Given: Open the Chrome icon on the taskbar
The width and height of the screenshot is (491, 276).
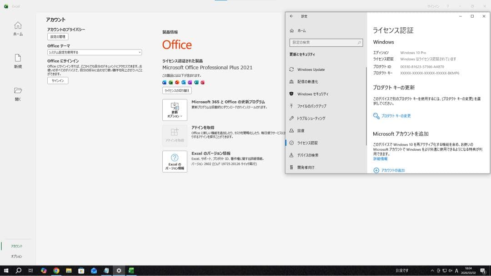Looking at the screenshot, I should point(57,271).
